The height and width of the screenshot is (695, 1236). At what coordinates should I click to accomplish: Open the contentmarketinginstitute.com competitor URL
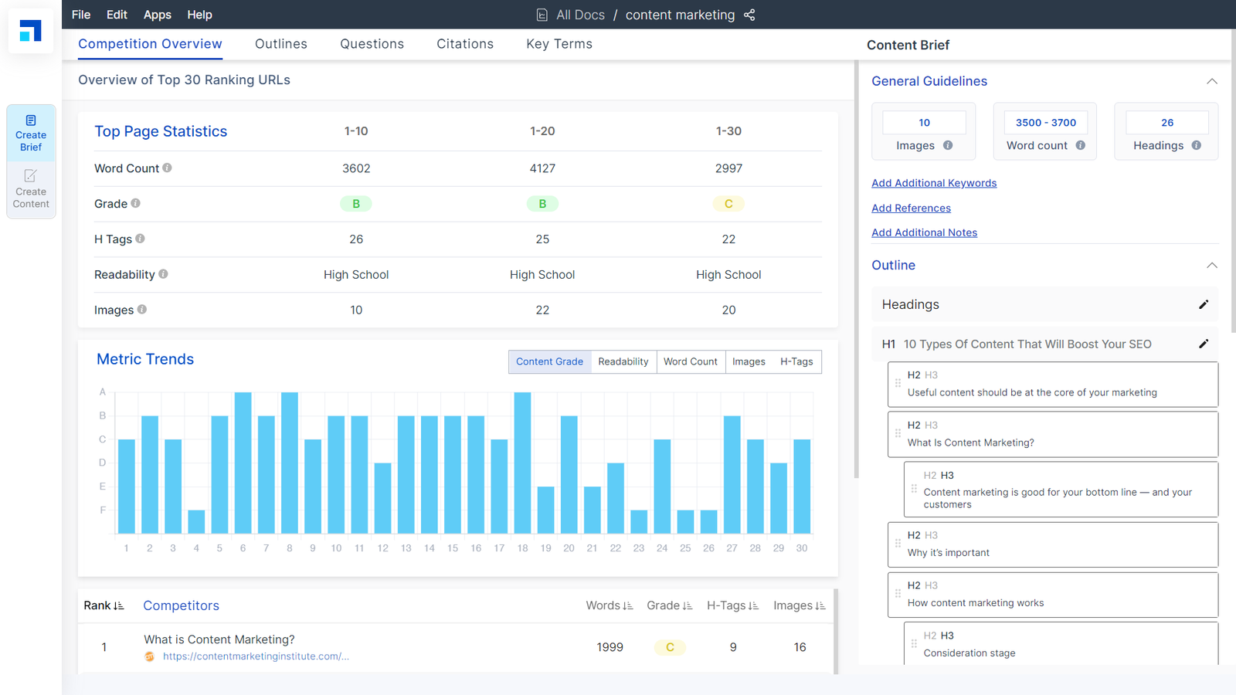tap(256, 656)
